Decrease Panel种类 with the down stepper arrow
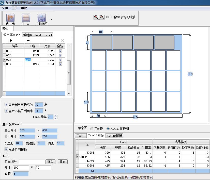The height and width of the screenshot is (180, 210). click(55, 118)
